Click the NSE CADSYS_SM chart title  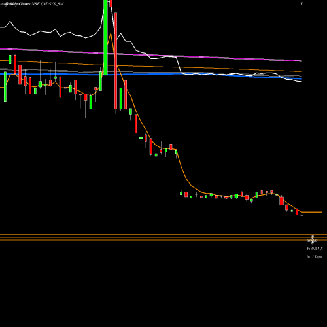coord(48,4)
